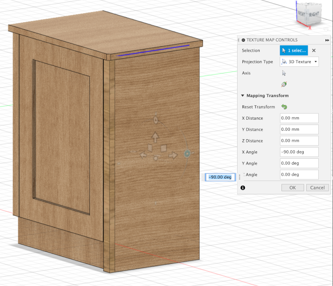Click the RIGHT face of the ViewCube
Screen dimensions: 333x286
314,15
